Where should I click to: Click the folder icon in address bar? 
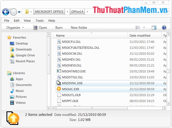click(x=27, y=12)
